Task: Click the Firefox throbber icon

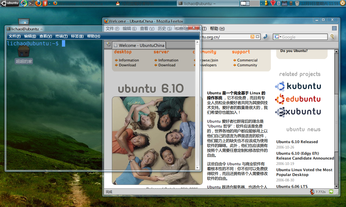Action: (334, 28)
